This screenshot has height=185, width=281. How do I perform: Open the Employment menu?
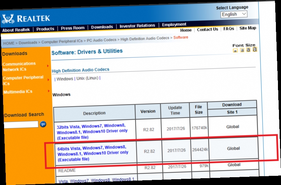(x=174, y=24)
